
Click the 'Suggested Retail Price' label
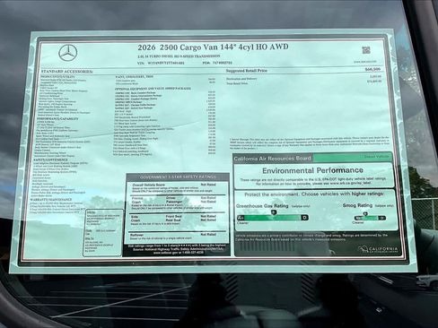point(247,71)
